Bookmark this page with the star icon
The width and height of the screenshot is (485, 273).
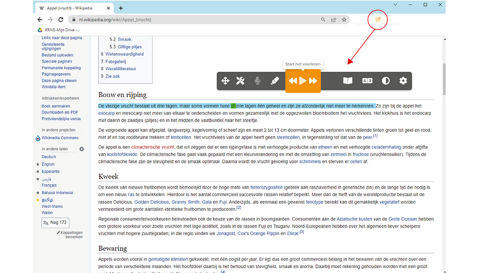click(344, 20)
